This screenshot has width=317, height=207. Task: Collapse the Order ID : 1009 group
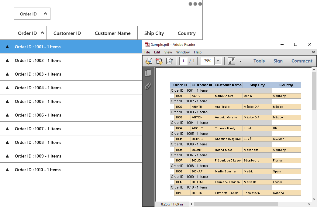click(7, 156)
